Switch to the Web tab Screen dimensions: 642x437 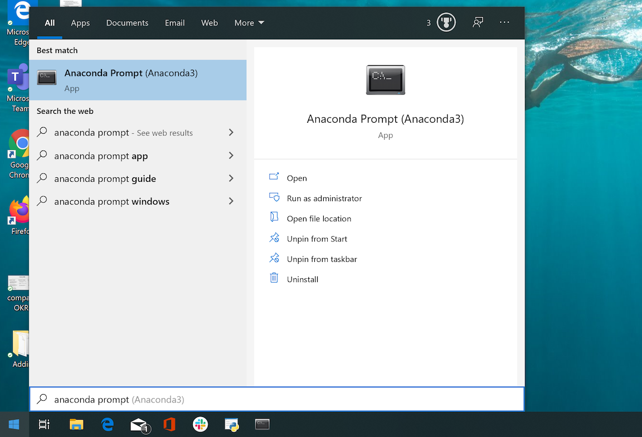210,23
